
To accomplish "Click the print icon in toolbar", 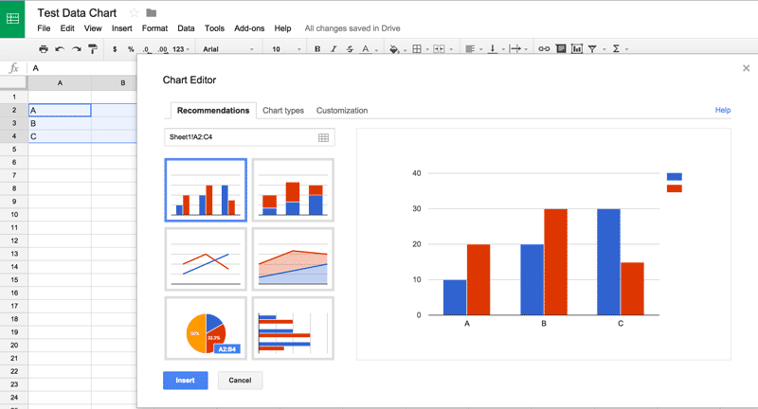I will pos(44,49).
